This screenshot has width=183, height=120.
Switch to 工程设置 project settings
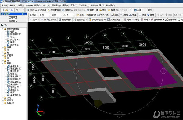point(13,17)
